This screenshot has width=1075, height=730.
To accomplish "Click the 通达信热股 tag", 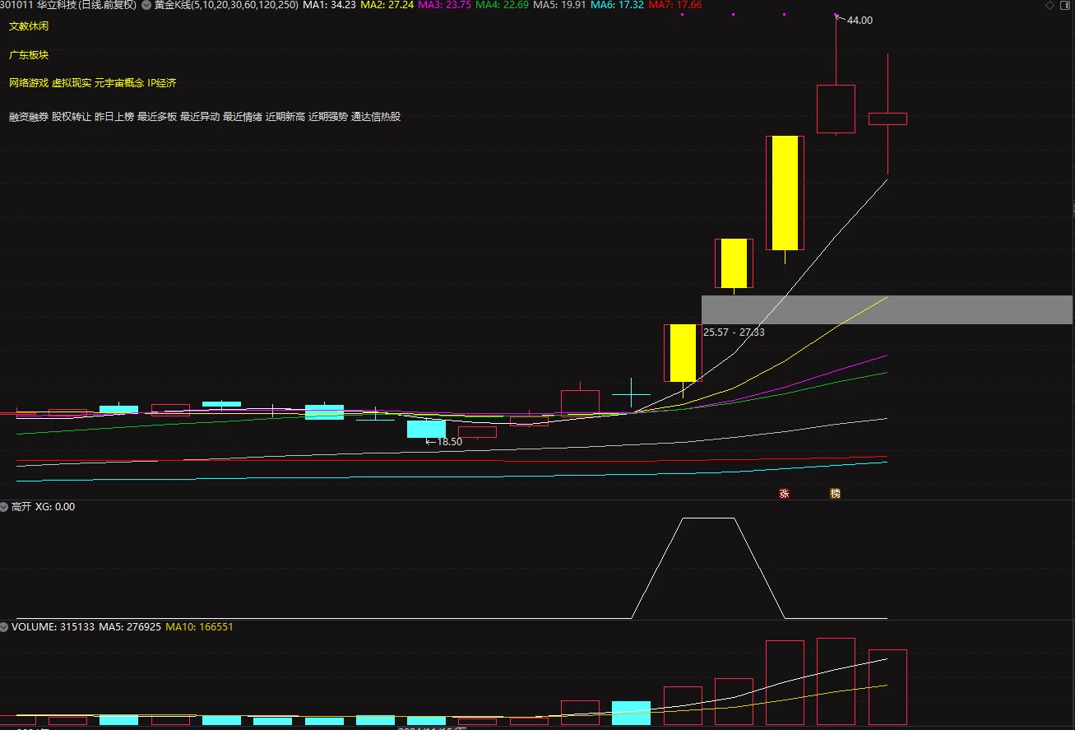I will pyautogui.click(x=376, y=117).
